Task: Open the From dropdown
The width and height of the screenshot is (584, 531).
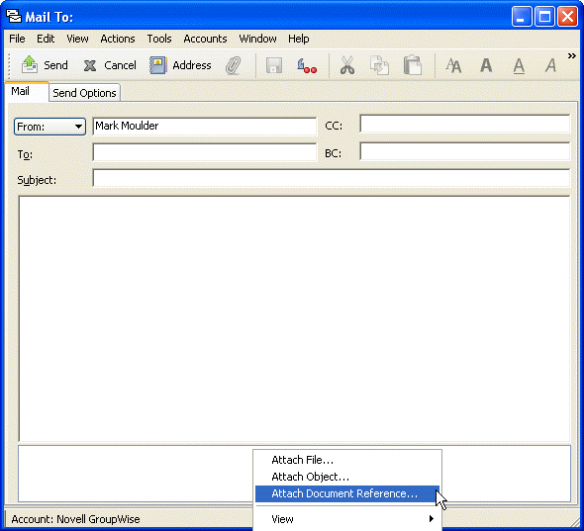Action: click(49, 127)
